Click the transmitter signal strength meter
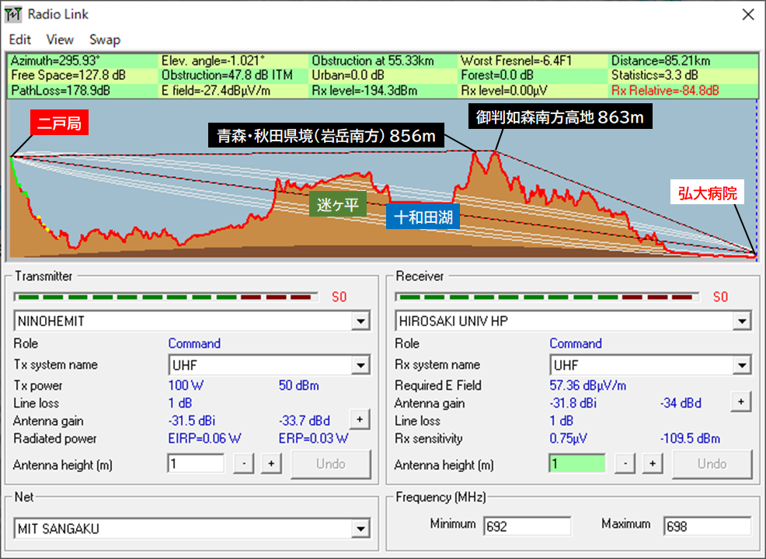Viewport: 766px width, 559px height. click(166, 297)
